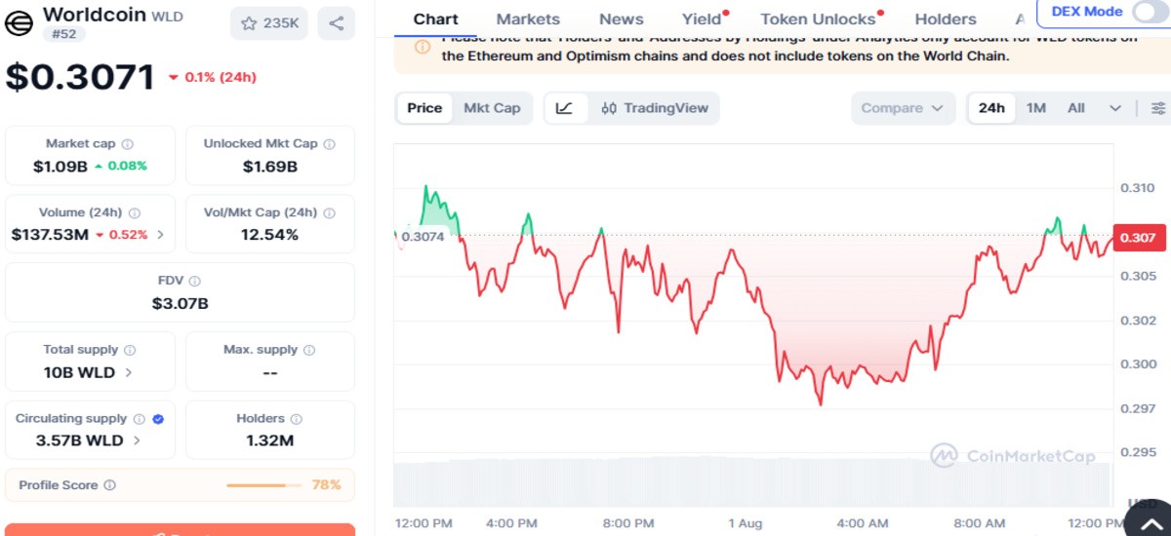This screenshot has width=1171, height=536.
Task: Open the Chart tab
Action: pyautogui.click(x=435, y=19)
